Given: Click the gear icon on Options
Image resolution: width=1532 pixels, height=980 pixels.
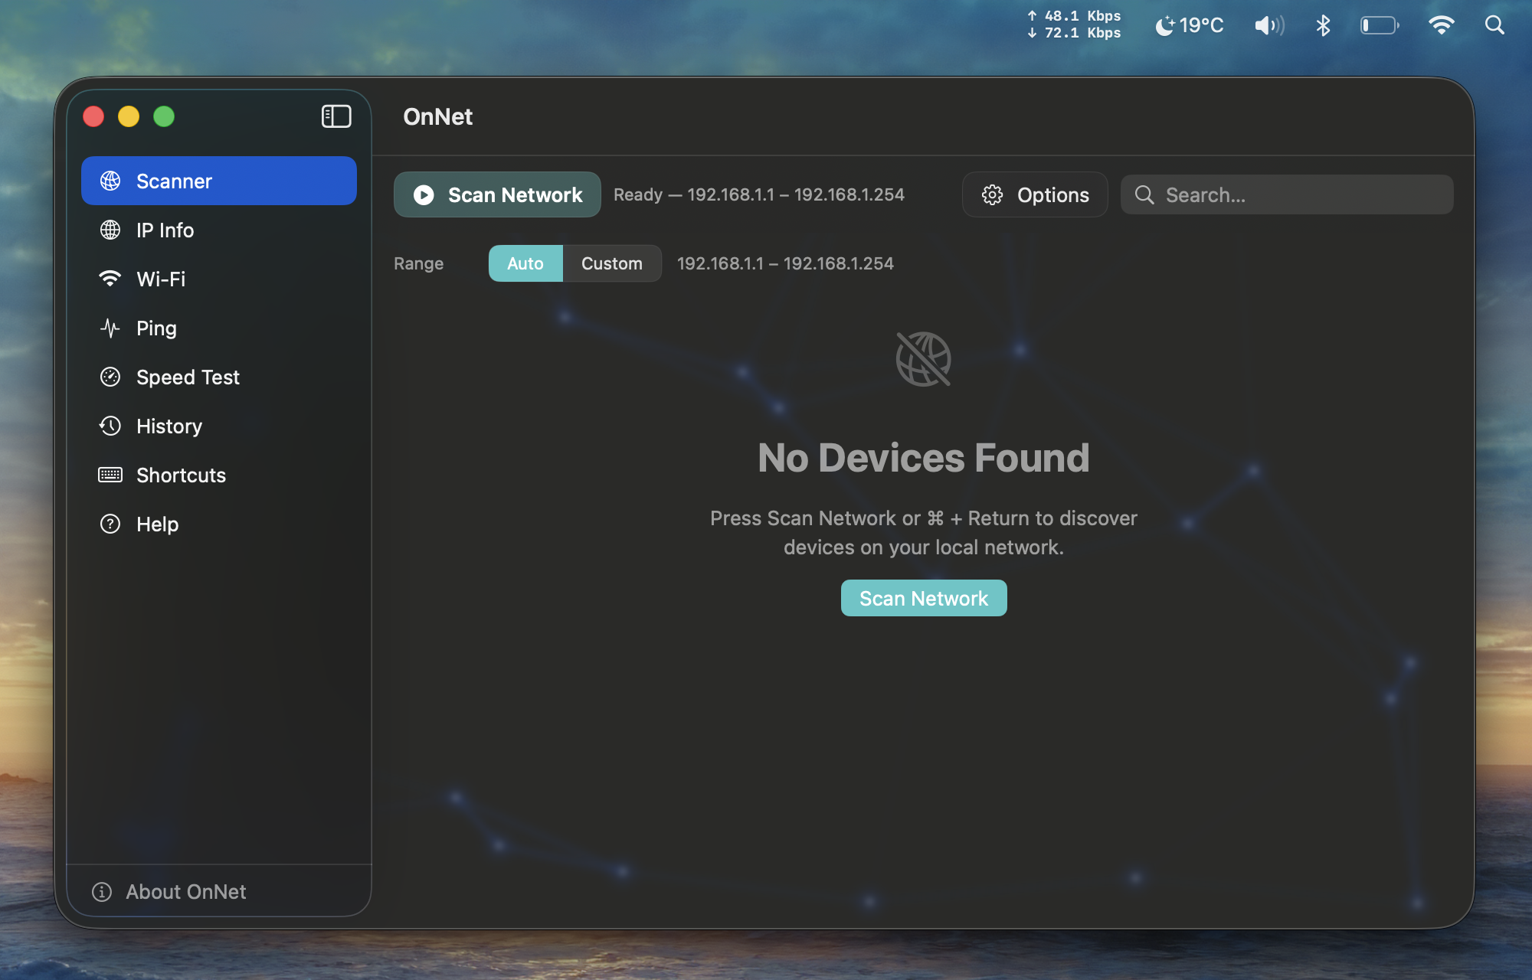Looking at the screenshot, I should pyautogui.click(x=992, y=194).
